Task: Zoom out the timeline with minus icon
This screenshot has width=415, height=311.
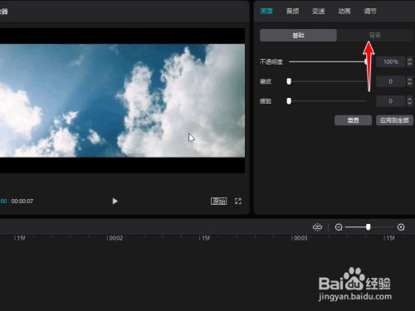Action: pos(339,227)
